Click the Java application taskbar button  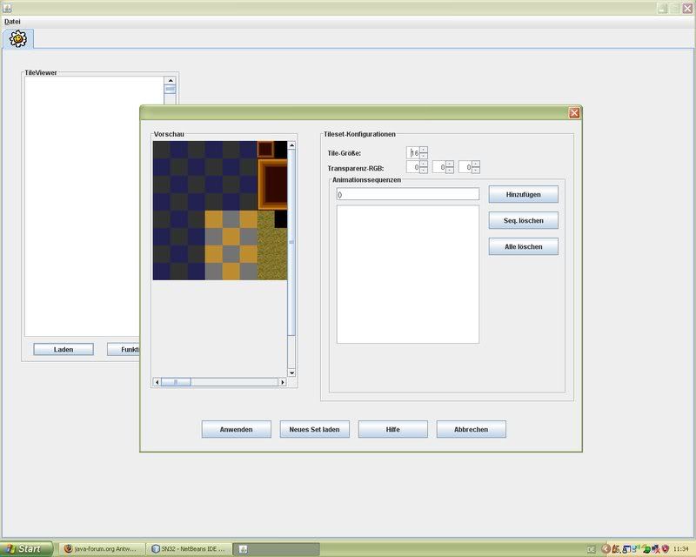[276, 549]
